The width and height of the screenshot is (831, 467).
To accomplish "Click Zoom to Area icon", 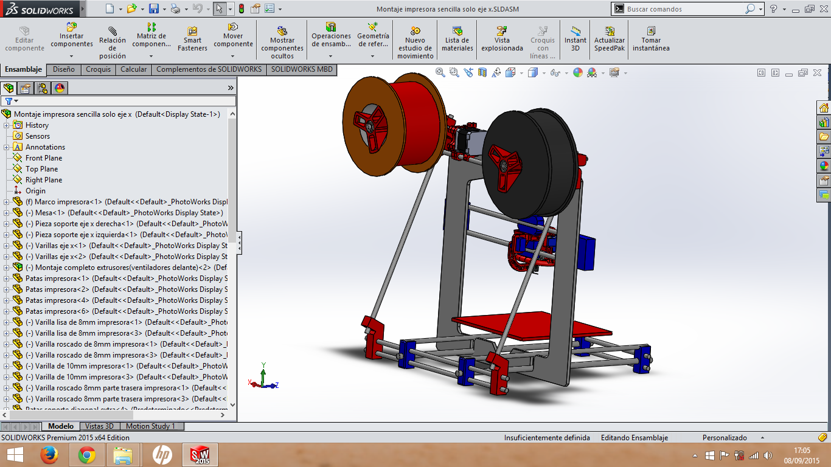I will tap(454, 72).
